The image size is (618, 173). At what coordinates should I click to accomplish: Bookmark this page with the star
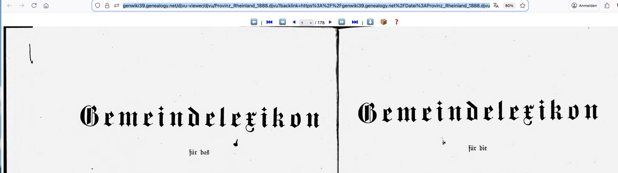(x=523, y=5)
